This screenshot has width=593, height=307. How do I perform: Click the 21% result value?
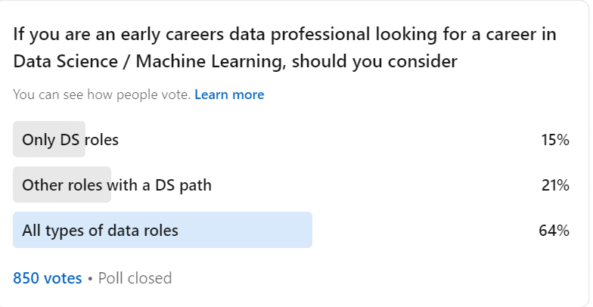click(x=555, y=185)
